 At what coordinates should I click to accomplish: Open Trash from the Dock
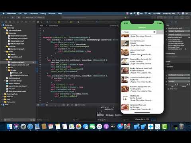coord(181,127)
